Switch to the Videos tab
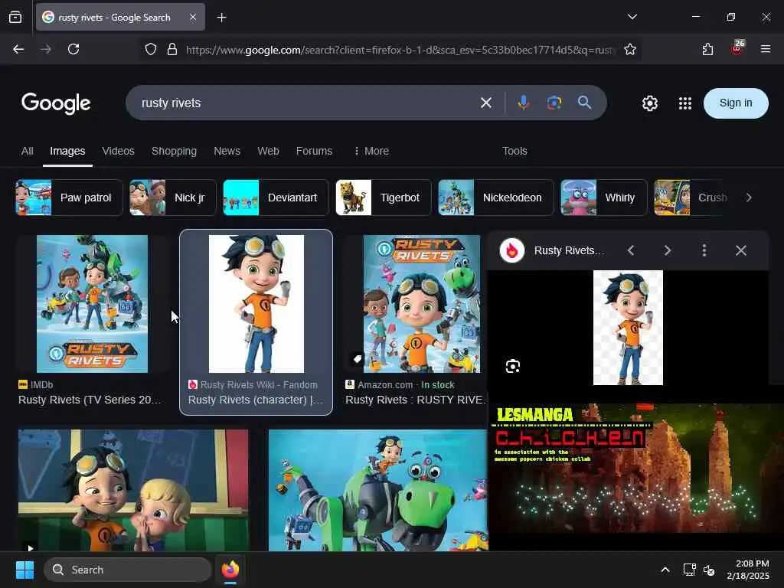This screenshot has height=588, width=784. click(x=118, y=151)
